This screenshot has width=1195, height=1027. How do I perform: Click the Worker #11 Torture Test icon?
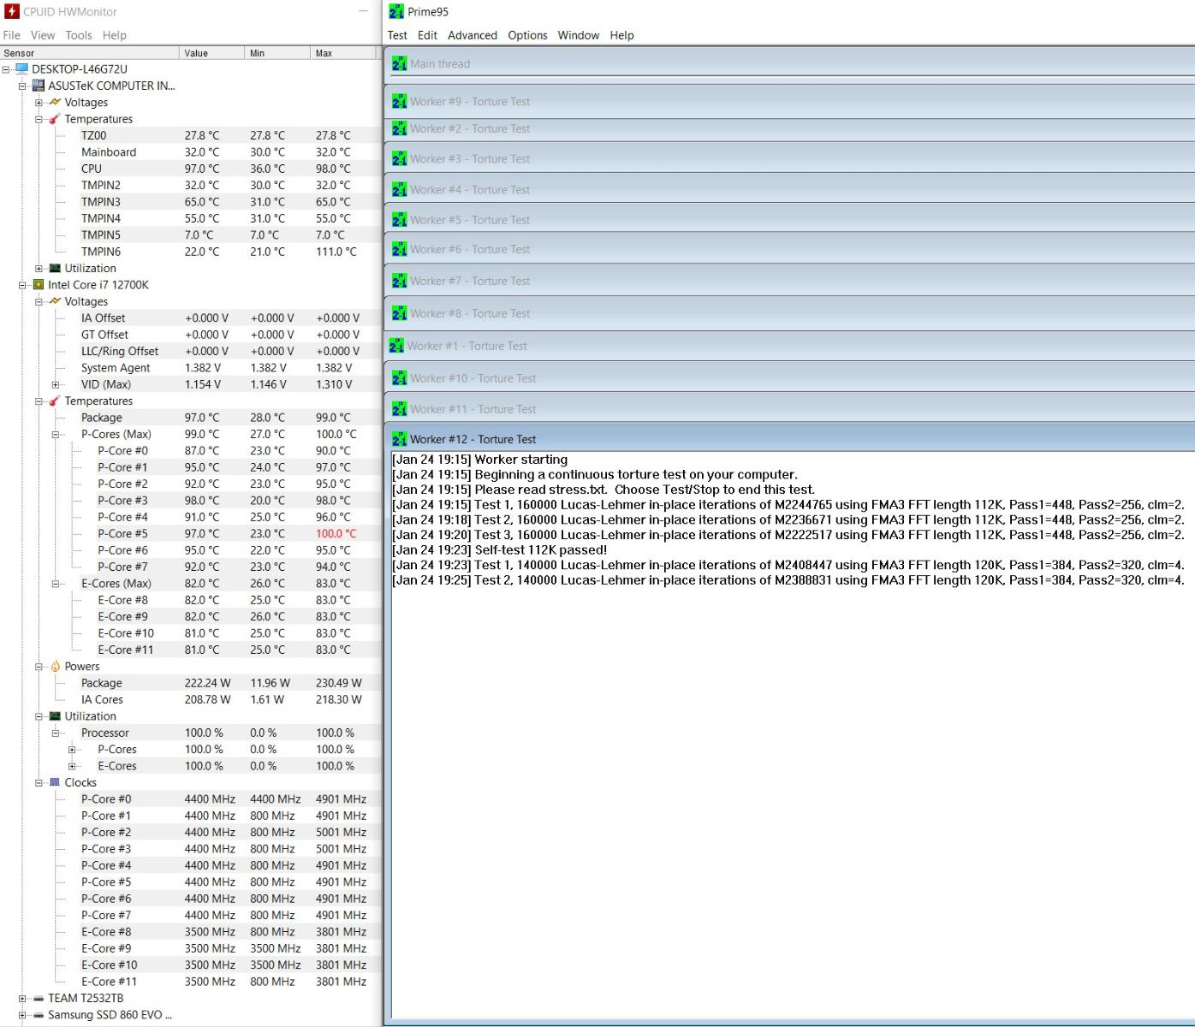point(399,409)
